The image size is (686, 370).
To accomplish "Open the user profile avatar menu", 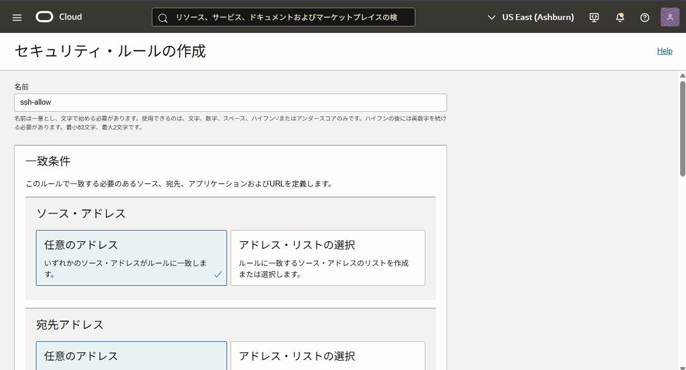I will 670,17.
